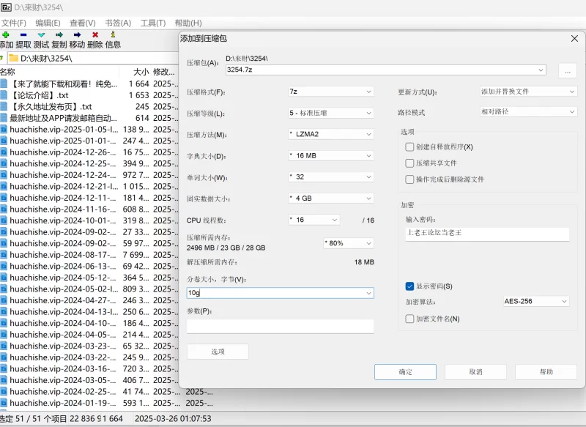Click the 复制 copy arrow icon

[59, 34]
